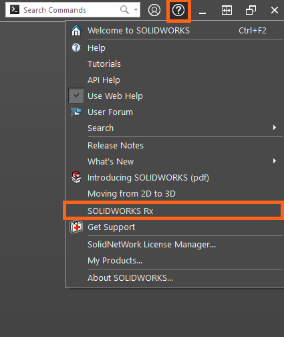The width and height of the screenshot is (284, 337).
Task: Click the tile windows side-by-side icon
Action: (x=227, y=10)
